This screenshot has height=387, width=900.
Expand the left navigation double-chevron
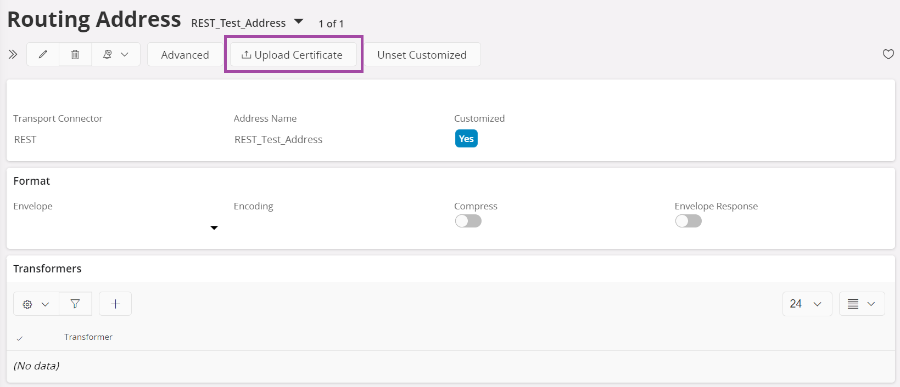pos(13,54)
